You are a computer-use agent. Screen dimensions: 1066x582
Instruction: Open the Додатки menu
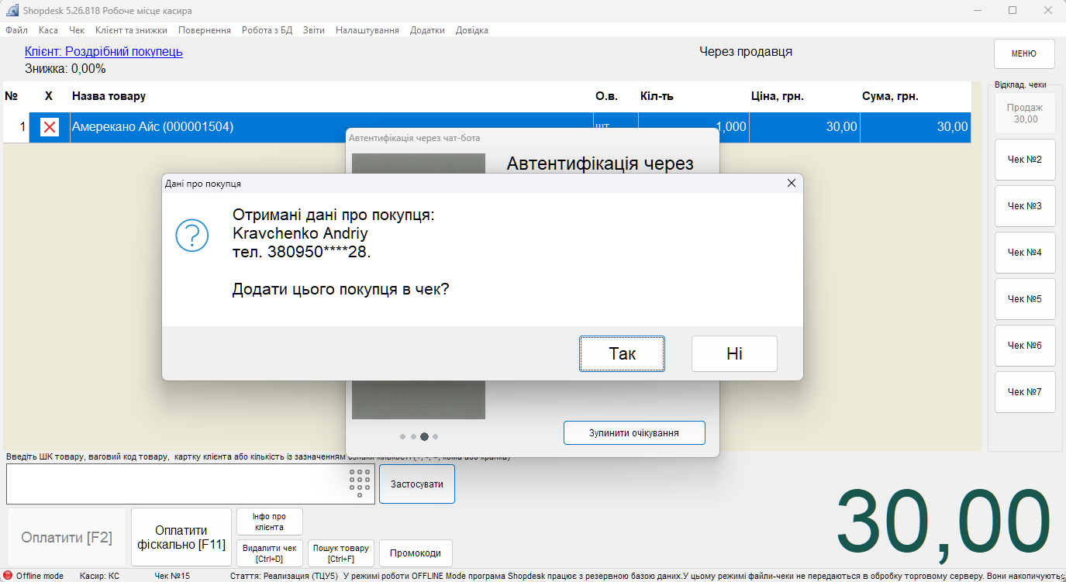[427, 30]
